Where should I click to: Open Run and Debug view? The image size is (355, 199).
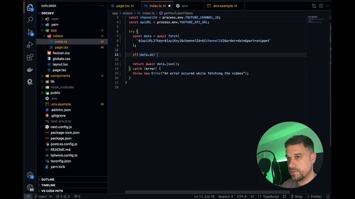point(30,45)
